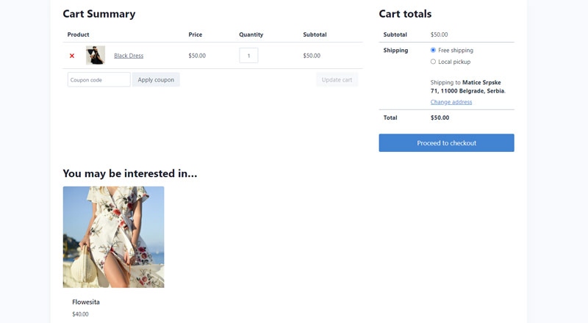The width and height of the screenshot is (588, 323).
Task: Click the Flowesita $40.00 price
Action: [80, 314]
